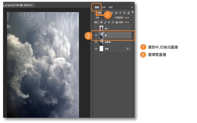Toggle visibility of the 背景 layer
The image size is (197, 123).
coord(96,49)
